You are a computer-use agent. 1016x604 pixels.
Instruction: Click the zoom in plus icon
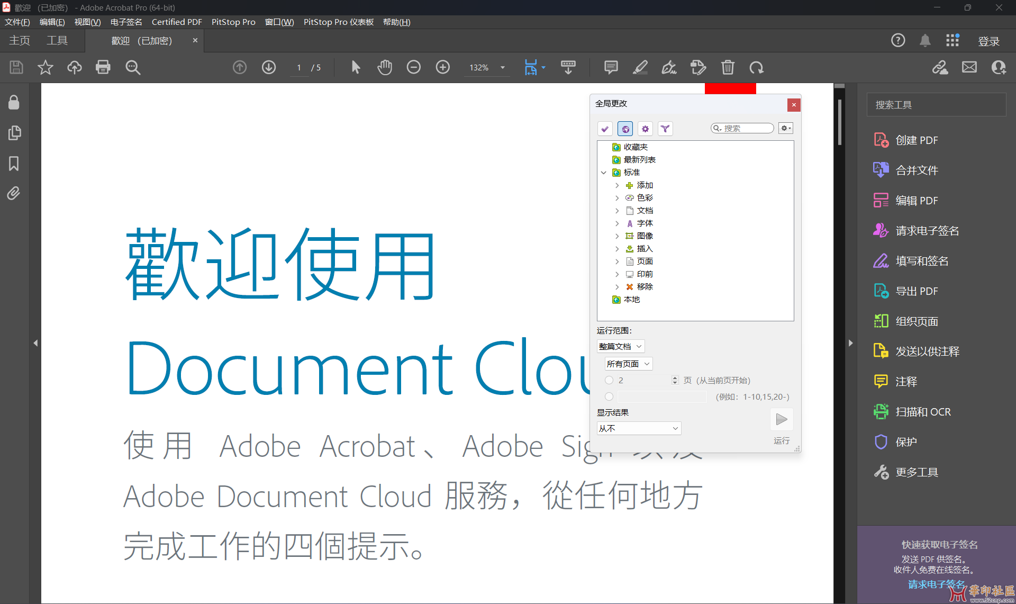442,67
